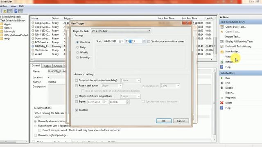This screenshot has height=147, width=262.
Task: Select the Daily radio button
Action: (x=77, y=47)
